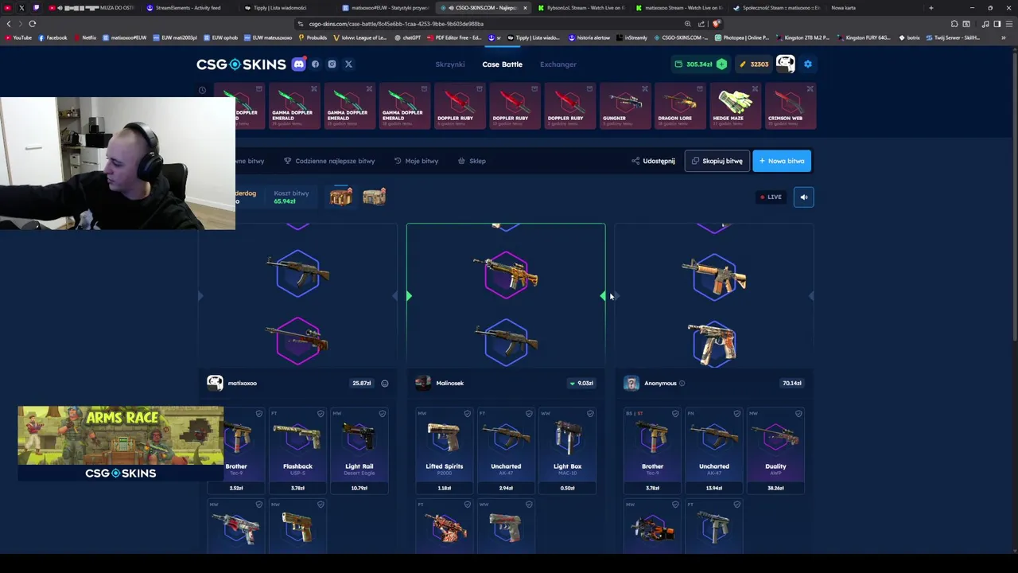
Task: Open the Sklep tab
Action: pos(472,161)
